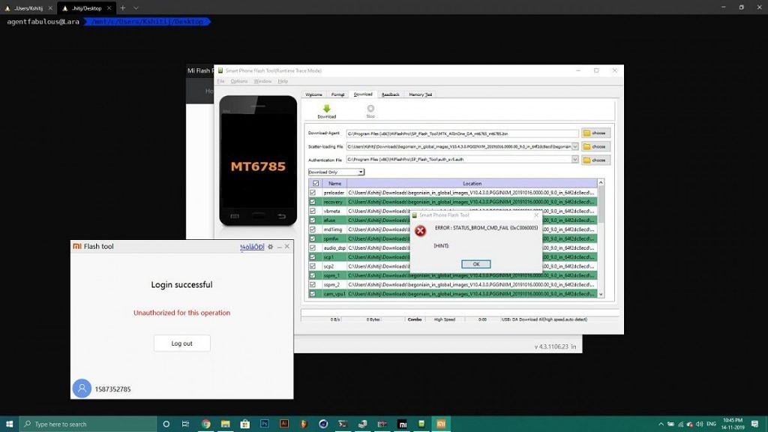Image resolution: width=768 pixels, height=432 pixels.
Task: Toggle the select-all checkbox in table header
Action: [315, 183]
